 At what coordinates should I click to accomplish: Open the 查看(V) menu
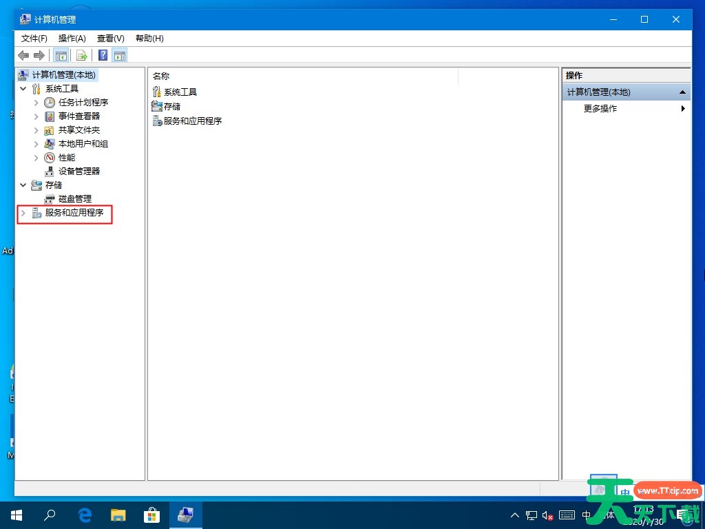tap(111, 39)
